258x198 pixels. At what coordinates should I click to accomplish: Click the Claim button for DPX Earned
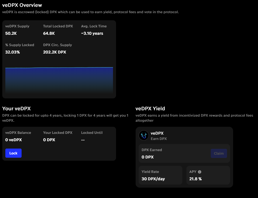219,153
